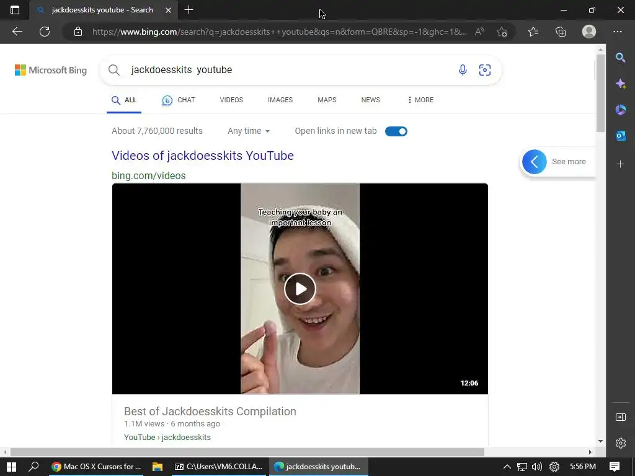Click the vertical scrollbar thumb
This screenshot has width=635, height=476.
point(600,93)
